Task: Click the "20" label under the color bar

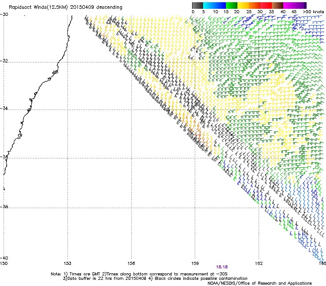Action: (237, 12)
